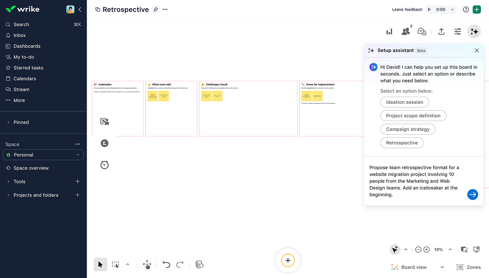Select the marquee selection tool

(x=115, y=264)
